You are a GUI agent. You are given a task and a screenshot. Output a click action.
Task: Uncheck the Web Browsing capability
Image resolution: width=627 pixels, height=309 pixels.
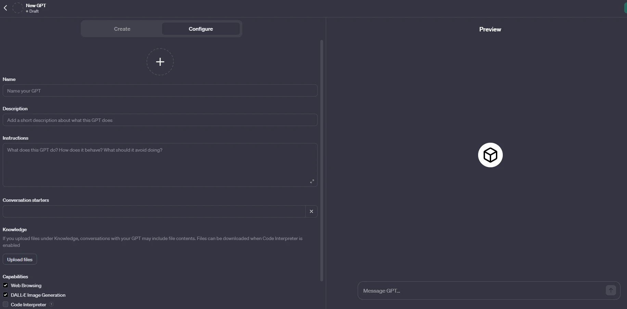click(x=5, y=285)
